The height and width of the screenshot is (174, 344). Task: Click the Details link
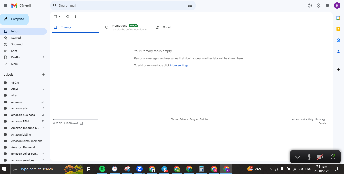click(322, 123)
